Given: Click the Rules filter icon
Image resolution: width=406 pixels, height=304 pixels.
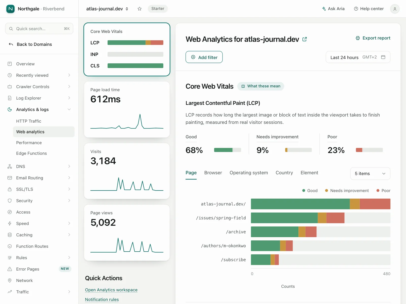Looking at the screenshot, I should coord(10,258).
